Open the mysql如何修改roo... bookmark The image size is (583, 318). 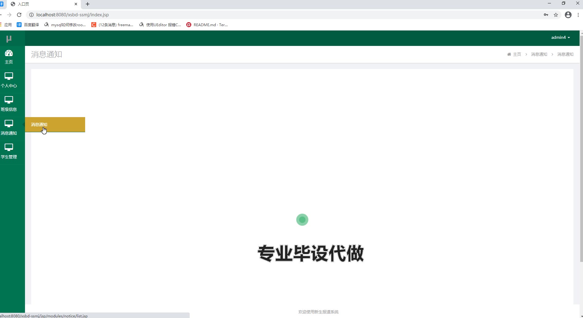(x=65, y=25)
